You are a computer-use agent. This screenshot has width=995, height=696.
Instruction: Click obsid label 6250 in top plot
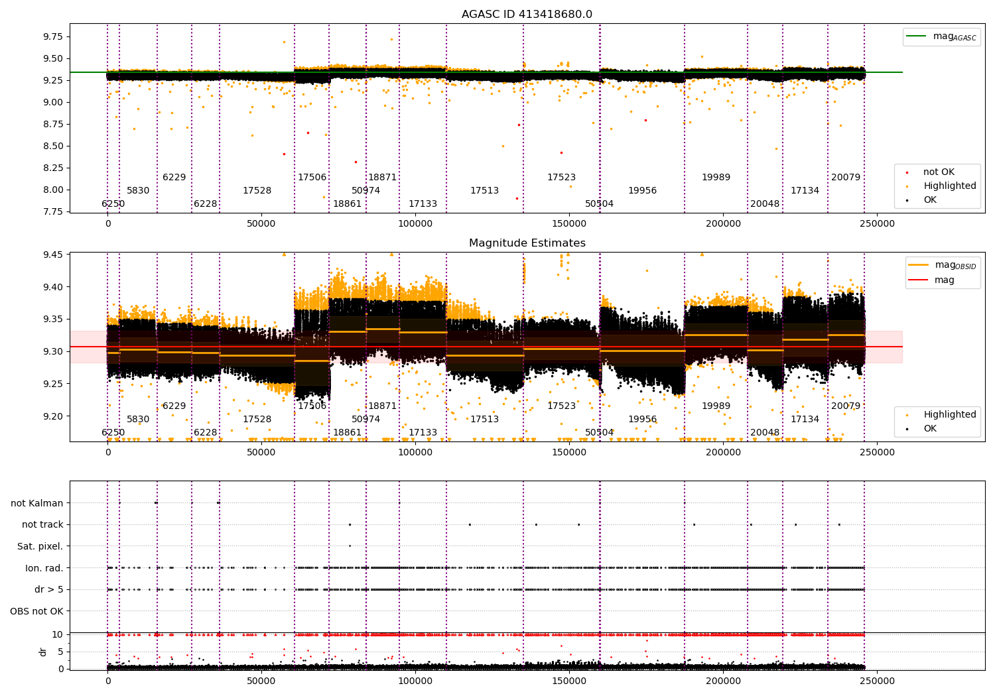click(113, 203)
